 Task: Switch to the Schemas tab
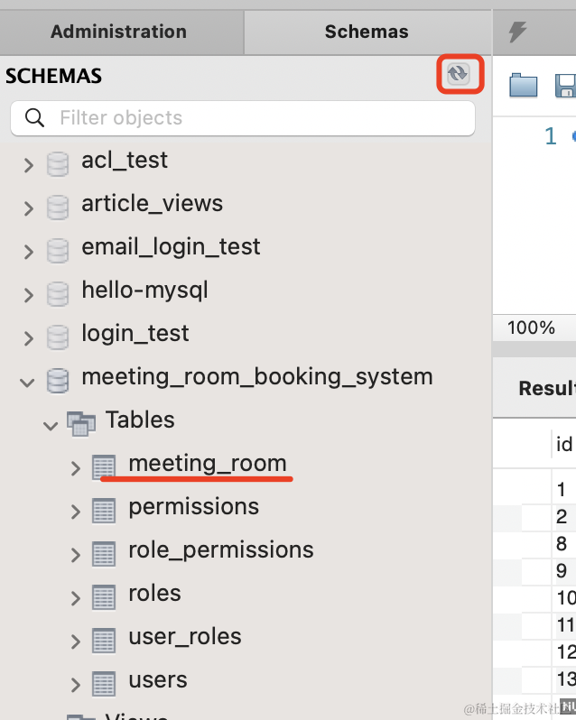[366, 32]
